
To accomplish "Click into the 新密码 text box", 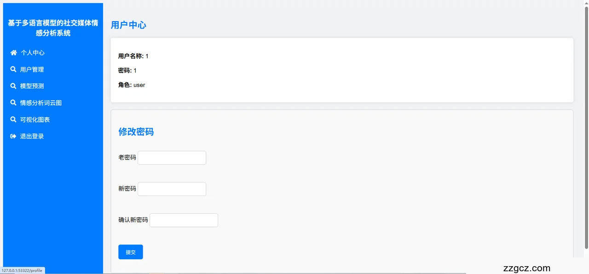I will pyautogui.click(x=172, y=189).
